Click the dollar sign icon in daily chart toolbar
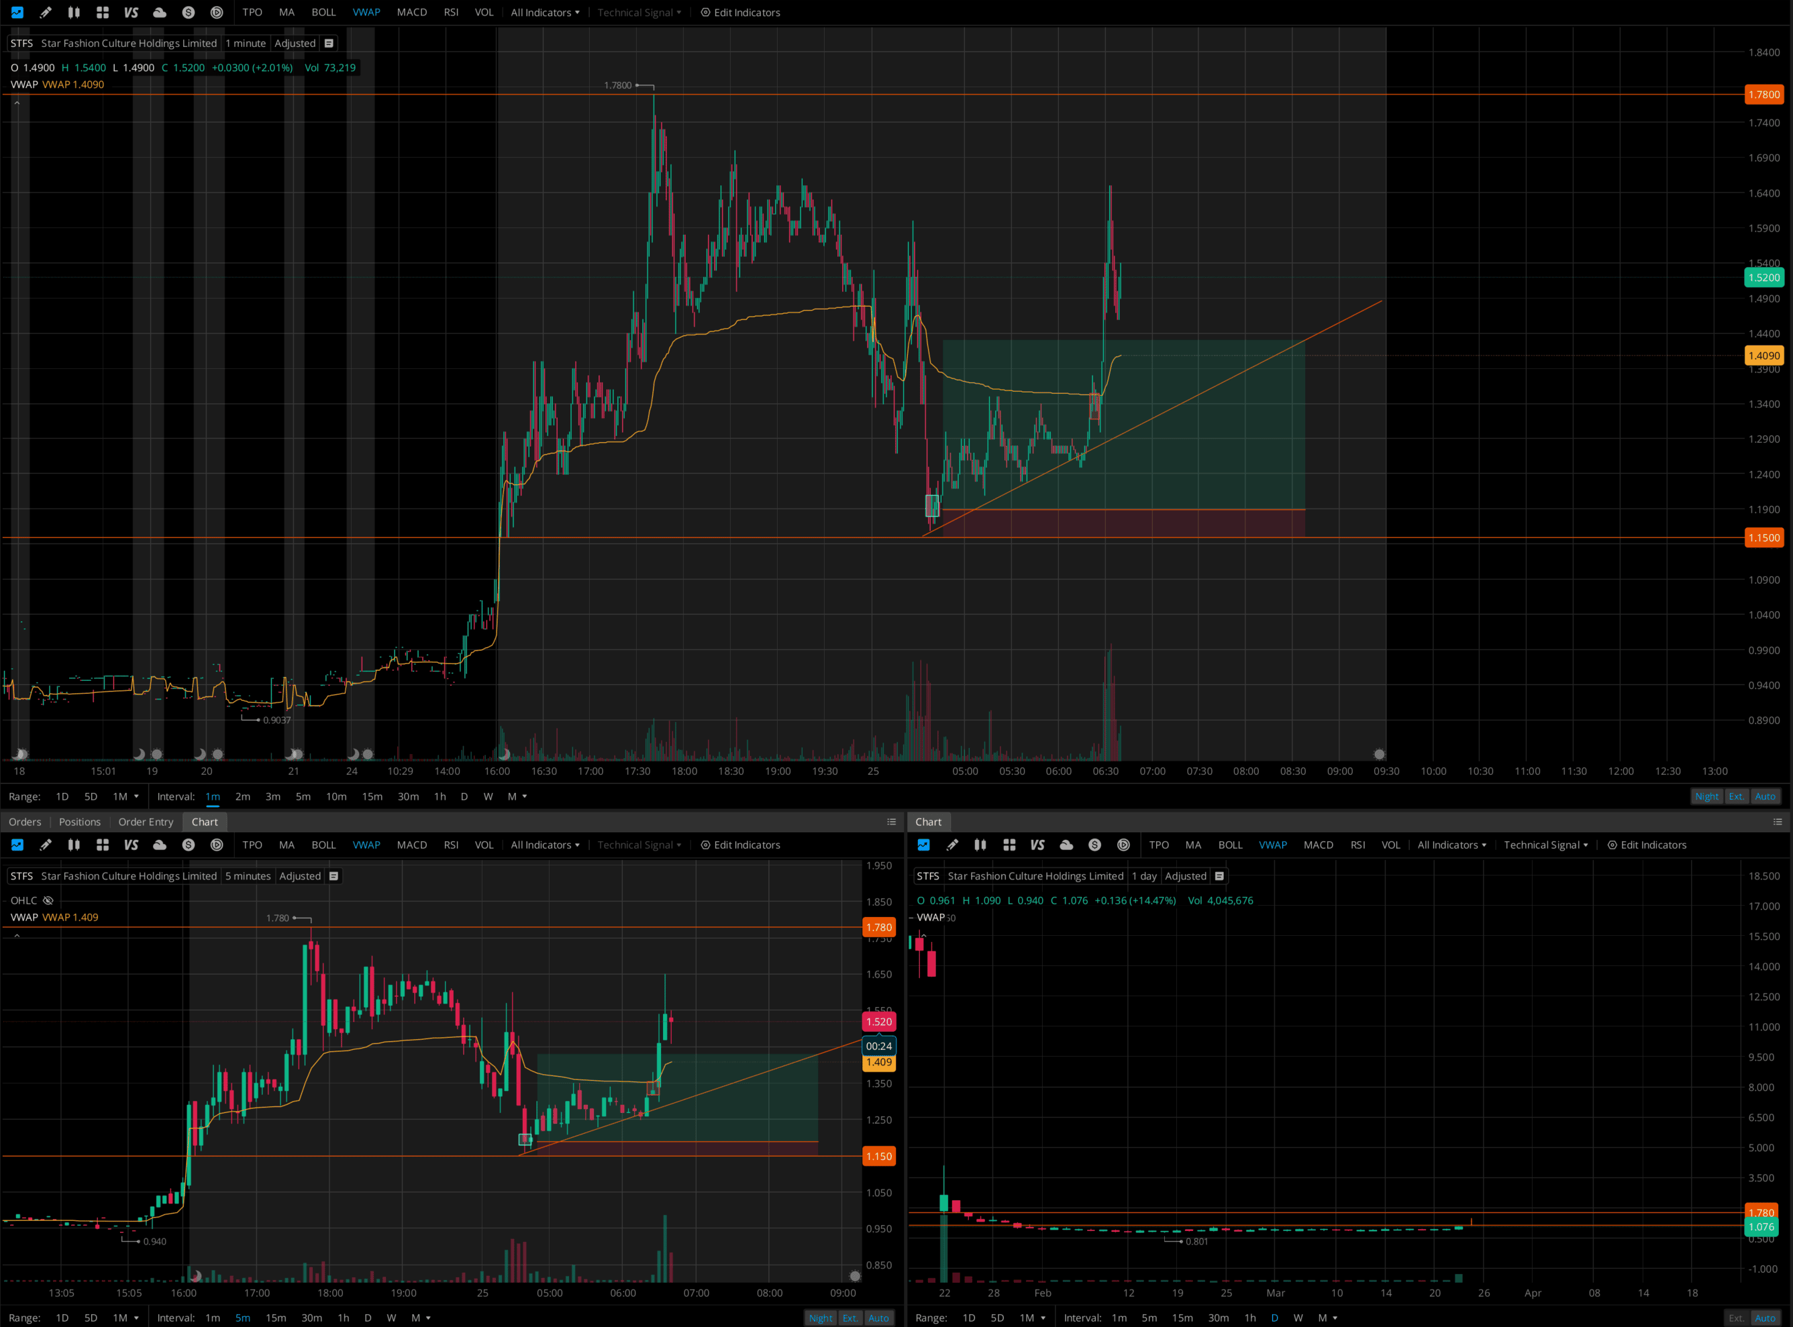The width and height of the screenshot is (1793, 1327). tap(1094, 845)
